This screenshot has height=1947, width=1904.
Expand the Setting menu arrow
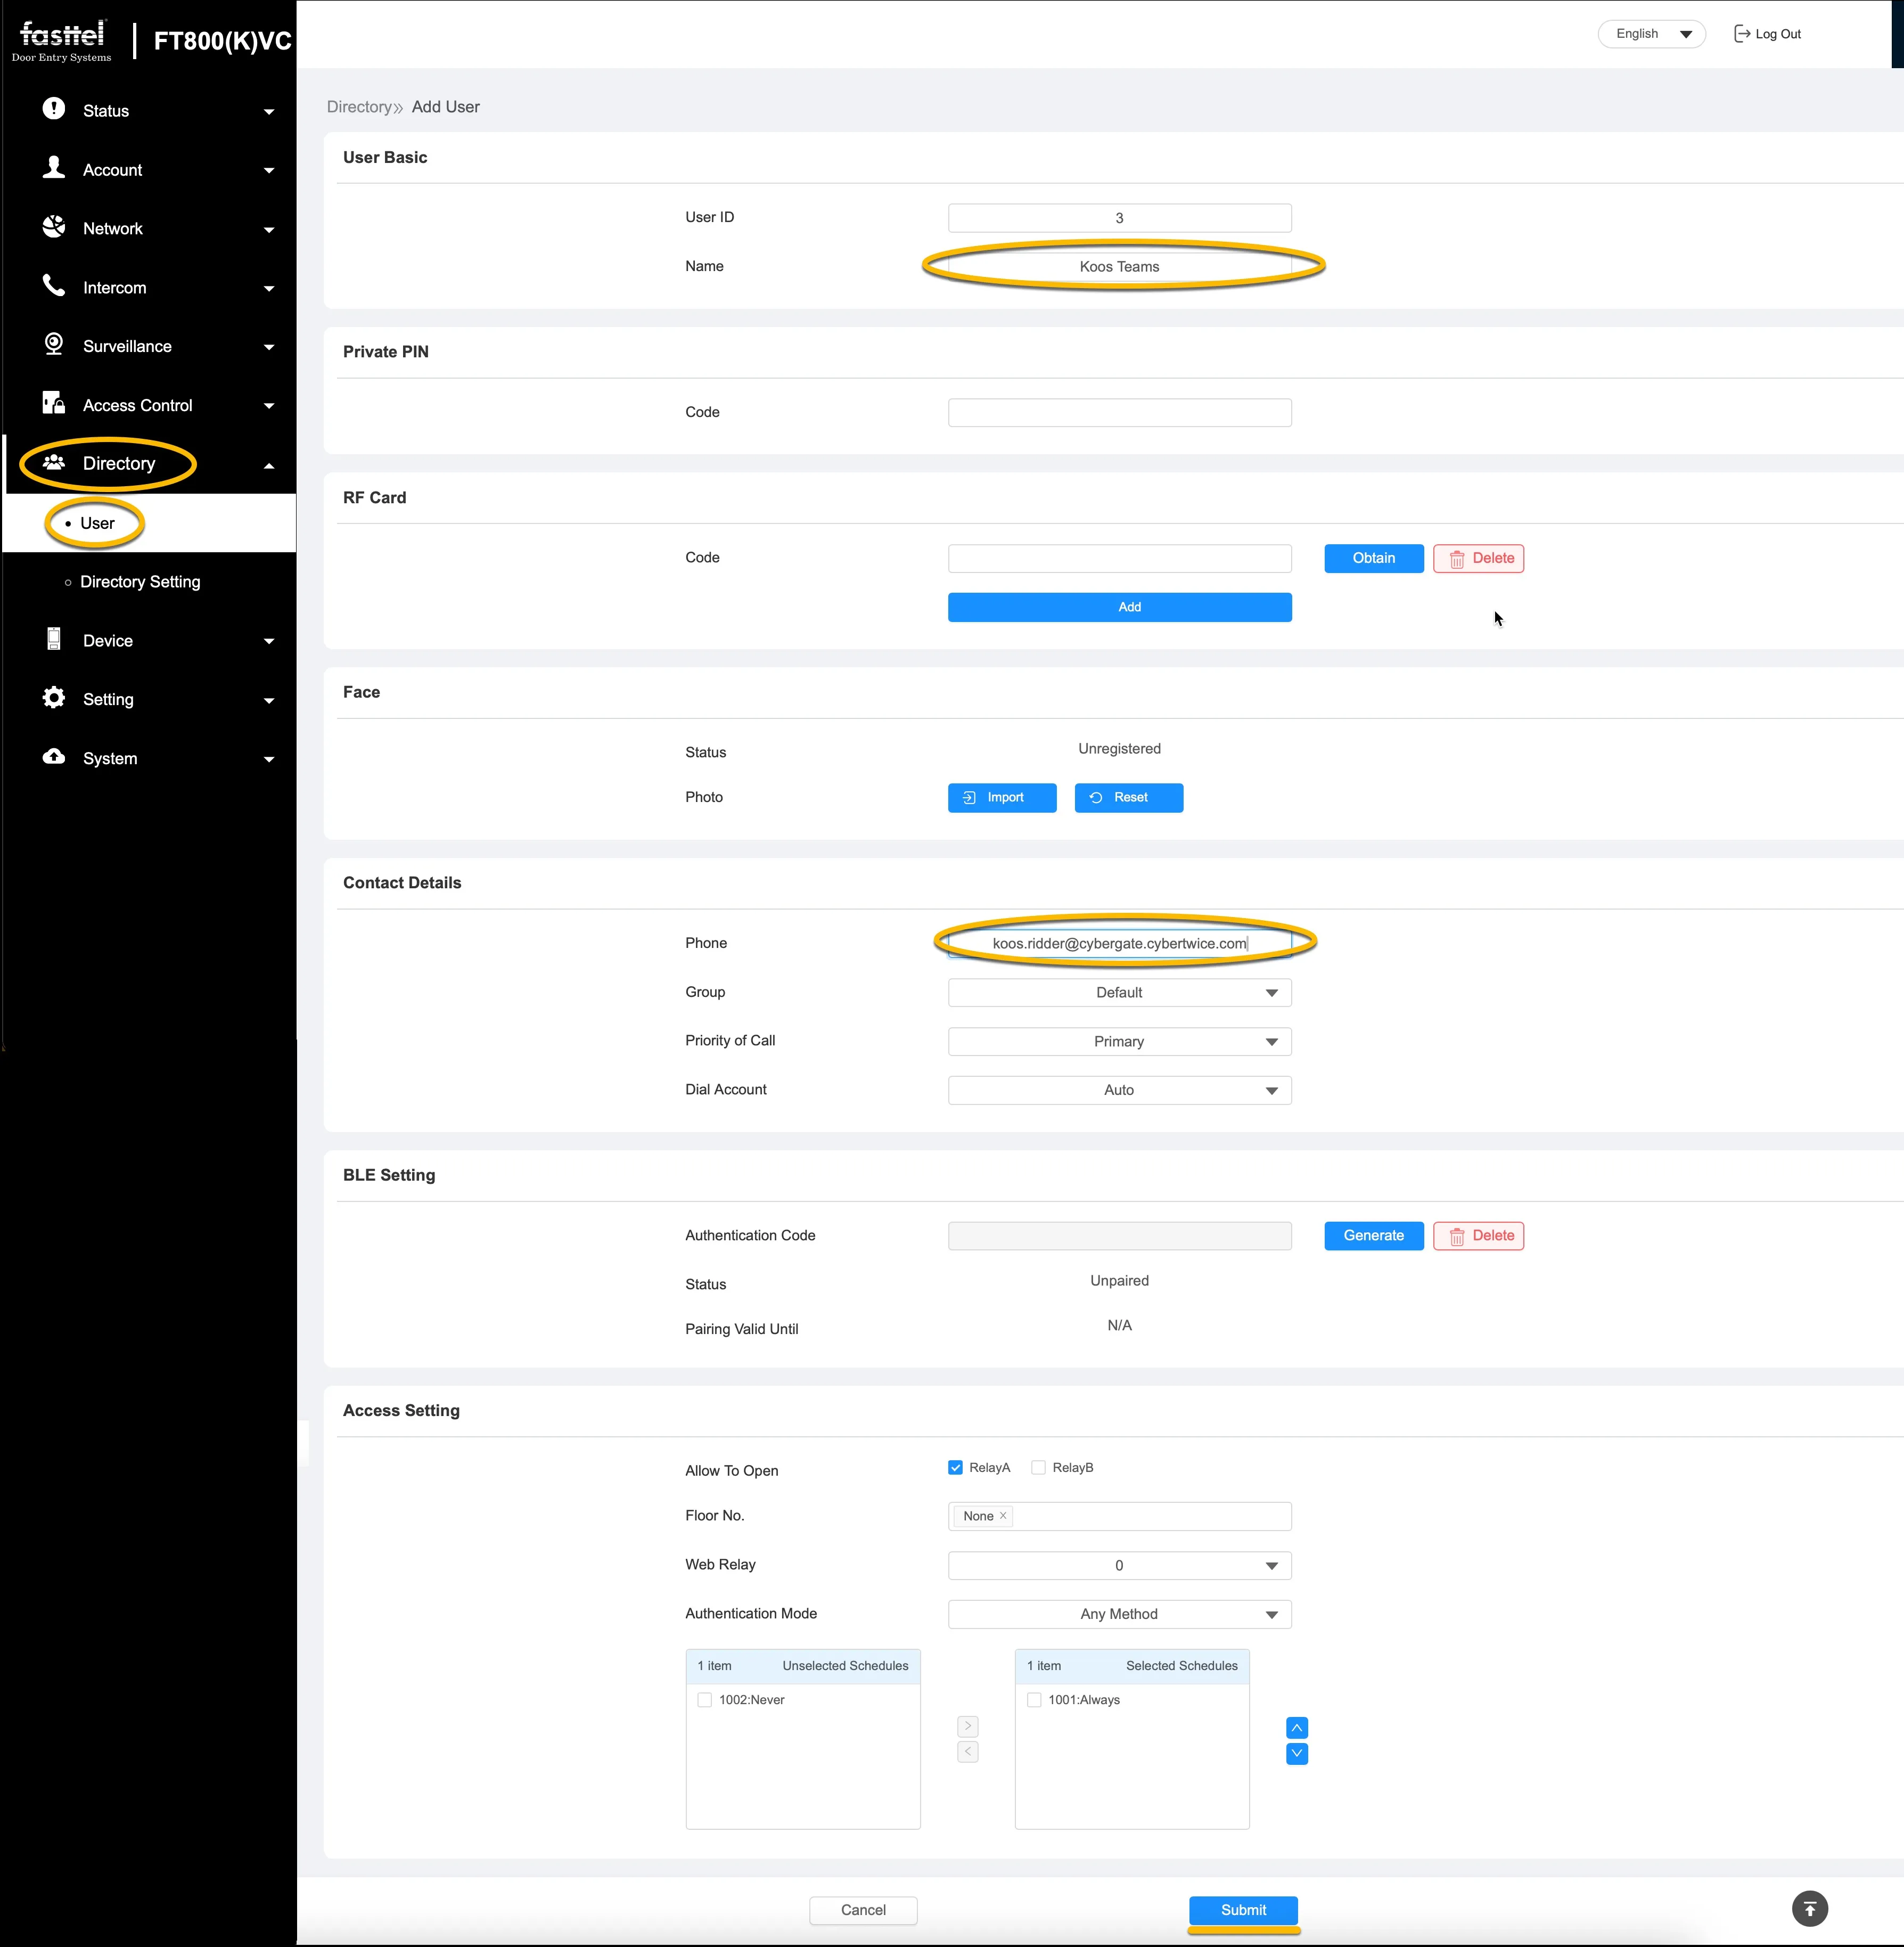pos(269,701)
